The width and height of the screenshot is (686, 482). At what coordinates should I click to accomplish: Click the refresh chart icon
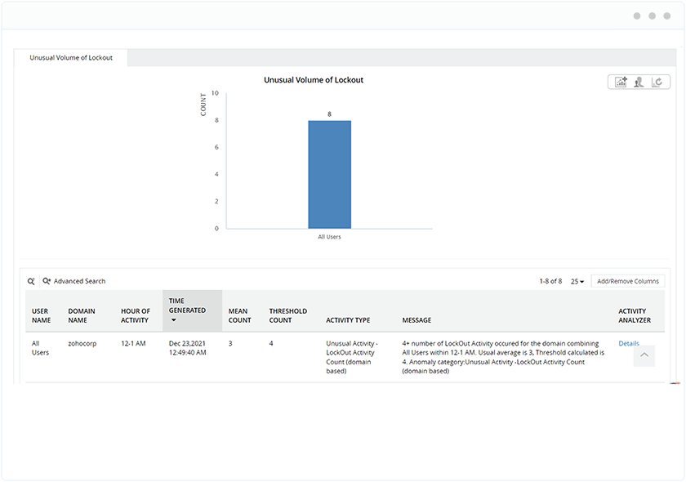pyautogui.click(x=657, y=82)
